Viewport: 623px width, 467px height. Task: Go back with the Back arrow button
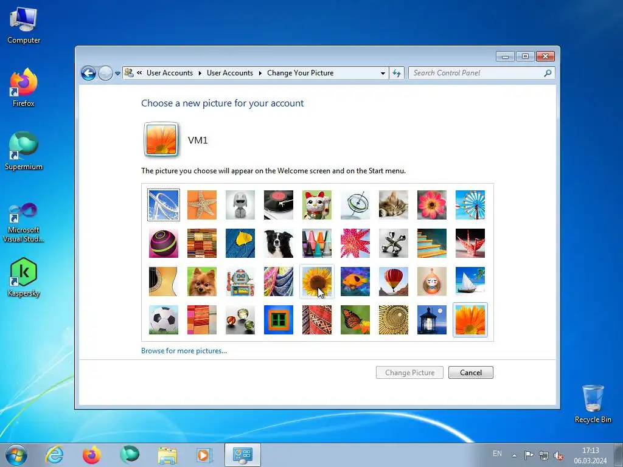pos(88,73)
